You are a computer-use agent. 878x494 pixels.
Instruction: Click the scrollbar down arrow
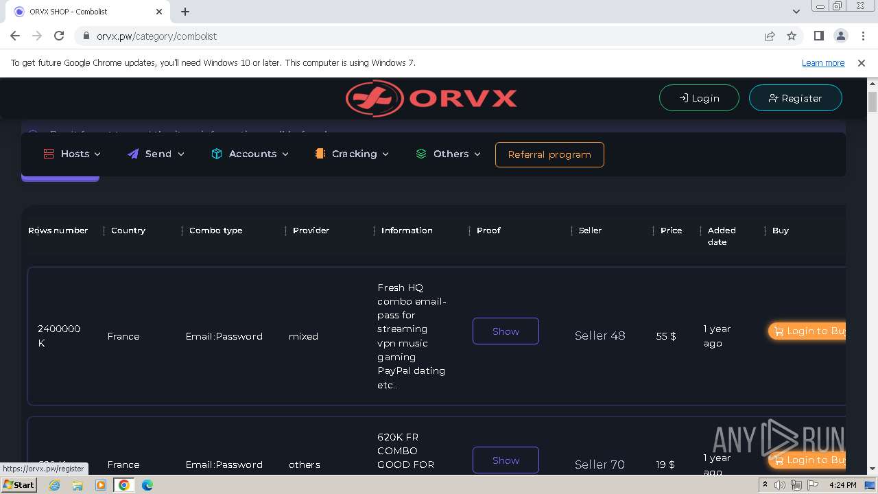(x=873, y=469)
